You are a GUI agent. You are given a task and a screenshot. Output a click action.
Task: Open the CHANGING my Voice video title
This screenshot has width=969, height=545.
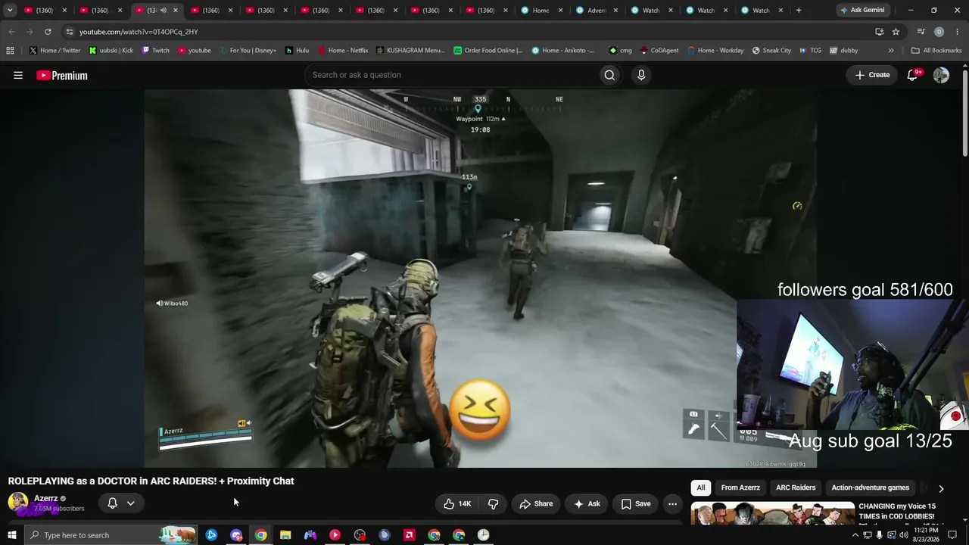pos(897,511)
